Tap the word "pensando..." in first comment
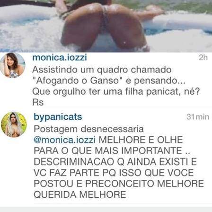The width and height of the screenshot is (212, 212). point(159,81)
